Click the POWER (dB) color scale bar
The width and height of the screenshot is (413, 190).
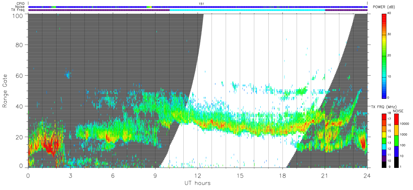click(384, 56)
